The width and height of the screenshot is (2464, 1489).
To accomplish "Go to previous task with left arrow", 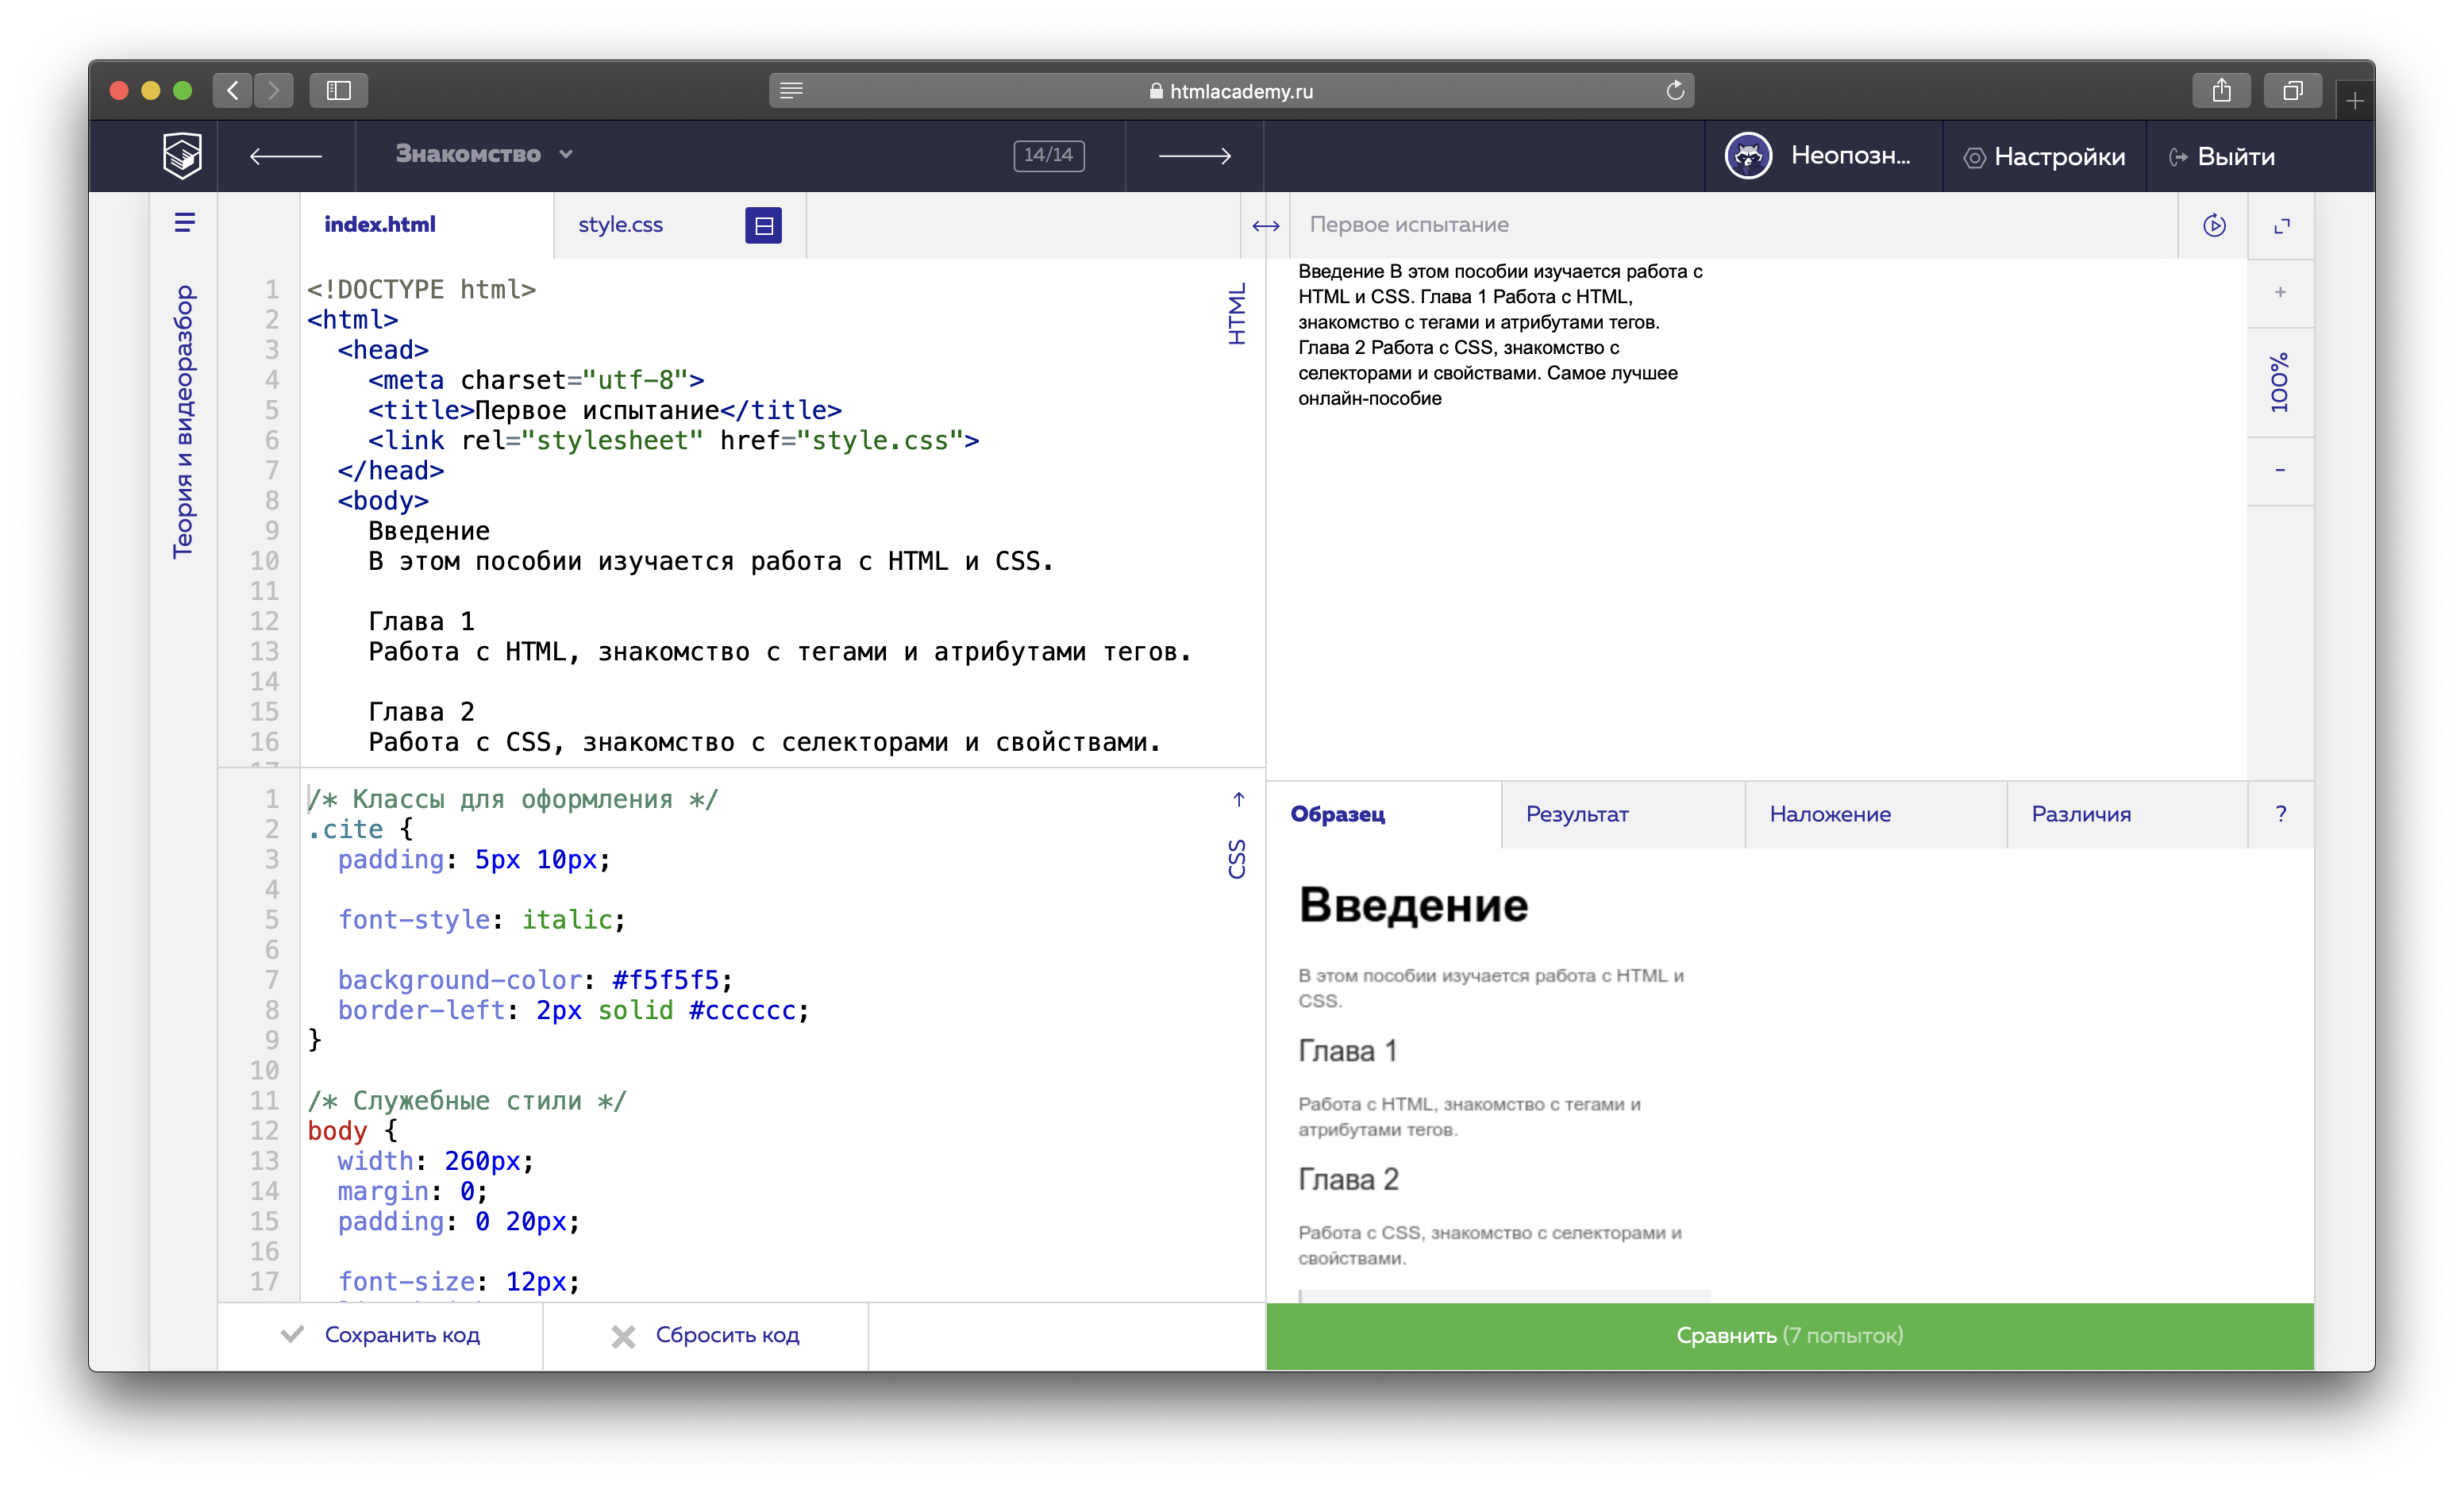I will click(286, 155).
